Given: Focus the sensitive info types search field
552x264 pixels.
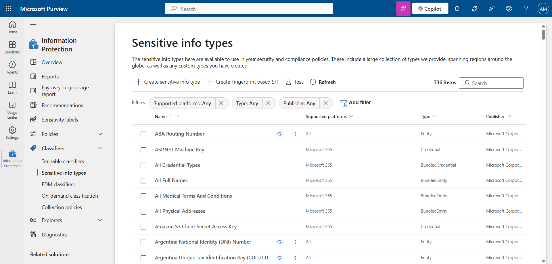Looking at the screenshot, I should (491, 83).
